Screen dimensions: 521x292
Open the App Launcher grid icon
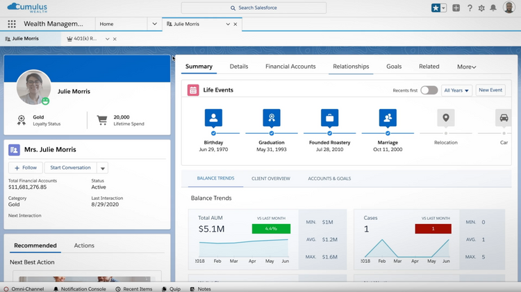12,24
